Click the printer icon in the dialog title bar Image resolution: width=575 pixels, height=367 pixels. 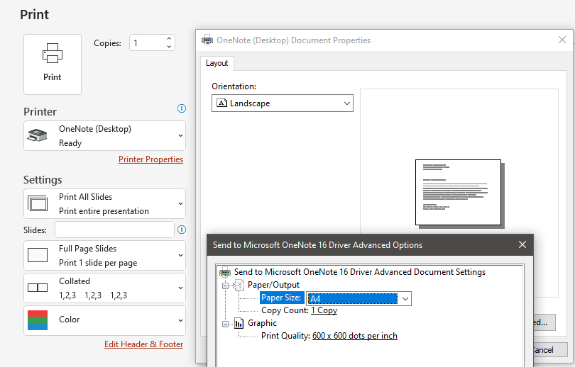(x=207, y=40)
